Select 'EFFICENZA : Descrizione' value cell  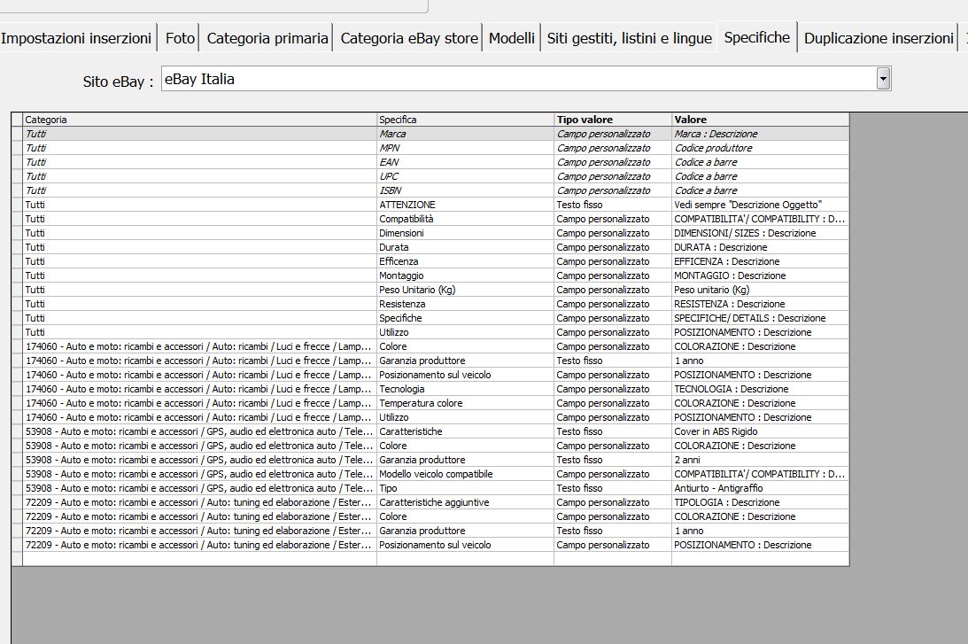[x=761, y=262]
